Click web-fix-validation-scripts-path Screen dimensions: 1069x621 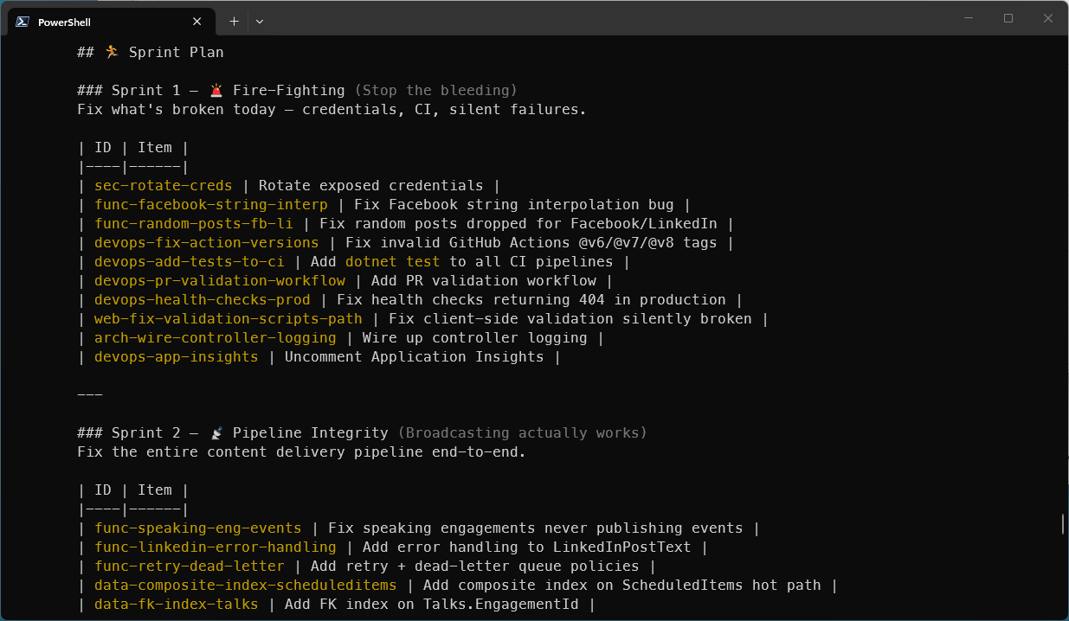tap(228, 318)
